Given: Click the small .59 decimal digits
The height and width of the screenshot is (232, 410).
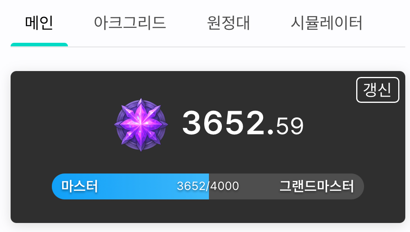Looking at the screenshot, I should [x=286, y=126].
